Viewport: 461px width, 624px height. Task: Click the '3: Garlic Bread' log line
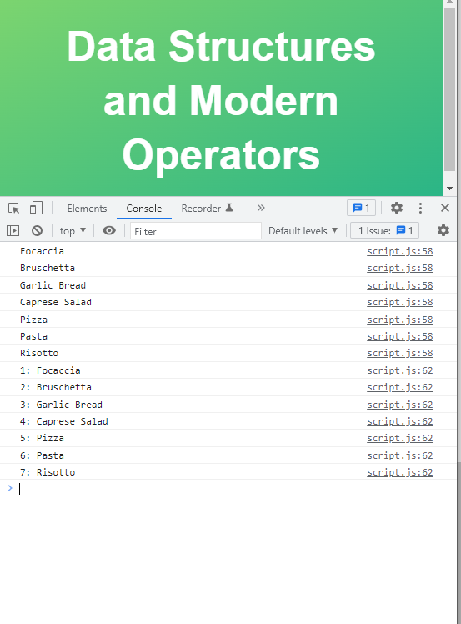pyautogui.click(x=61, y=405)
